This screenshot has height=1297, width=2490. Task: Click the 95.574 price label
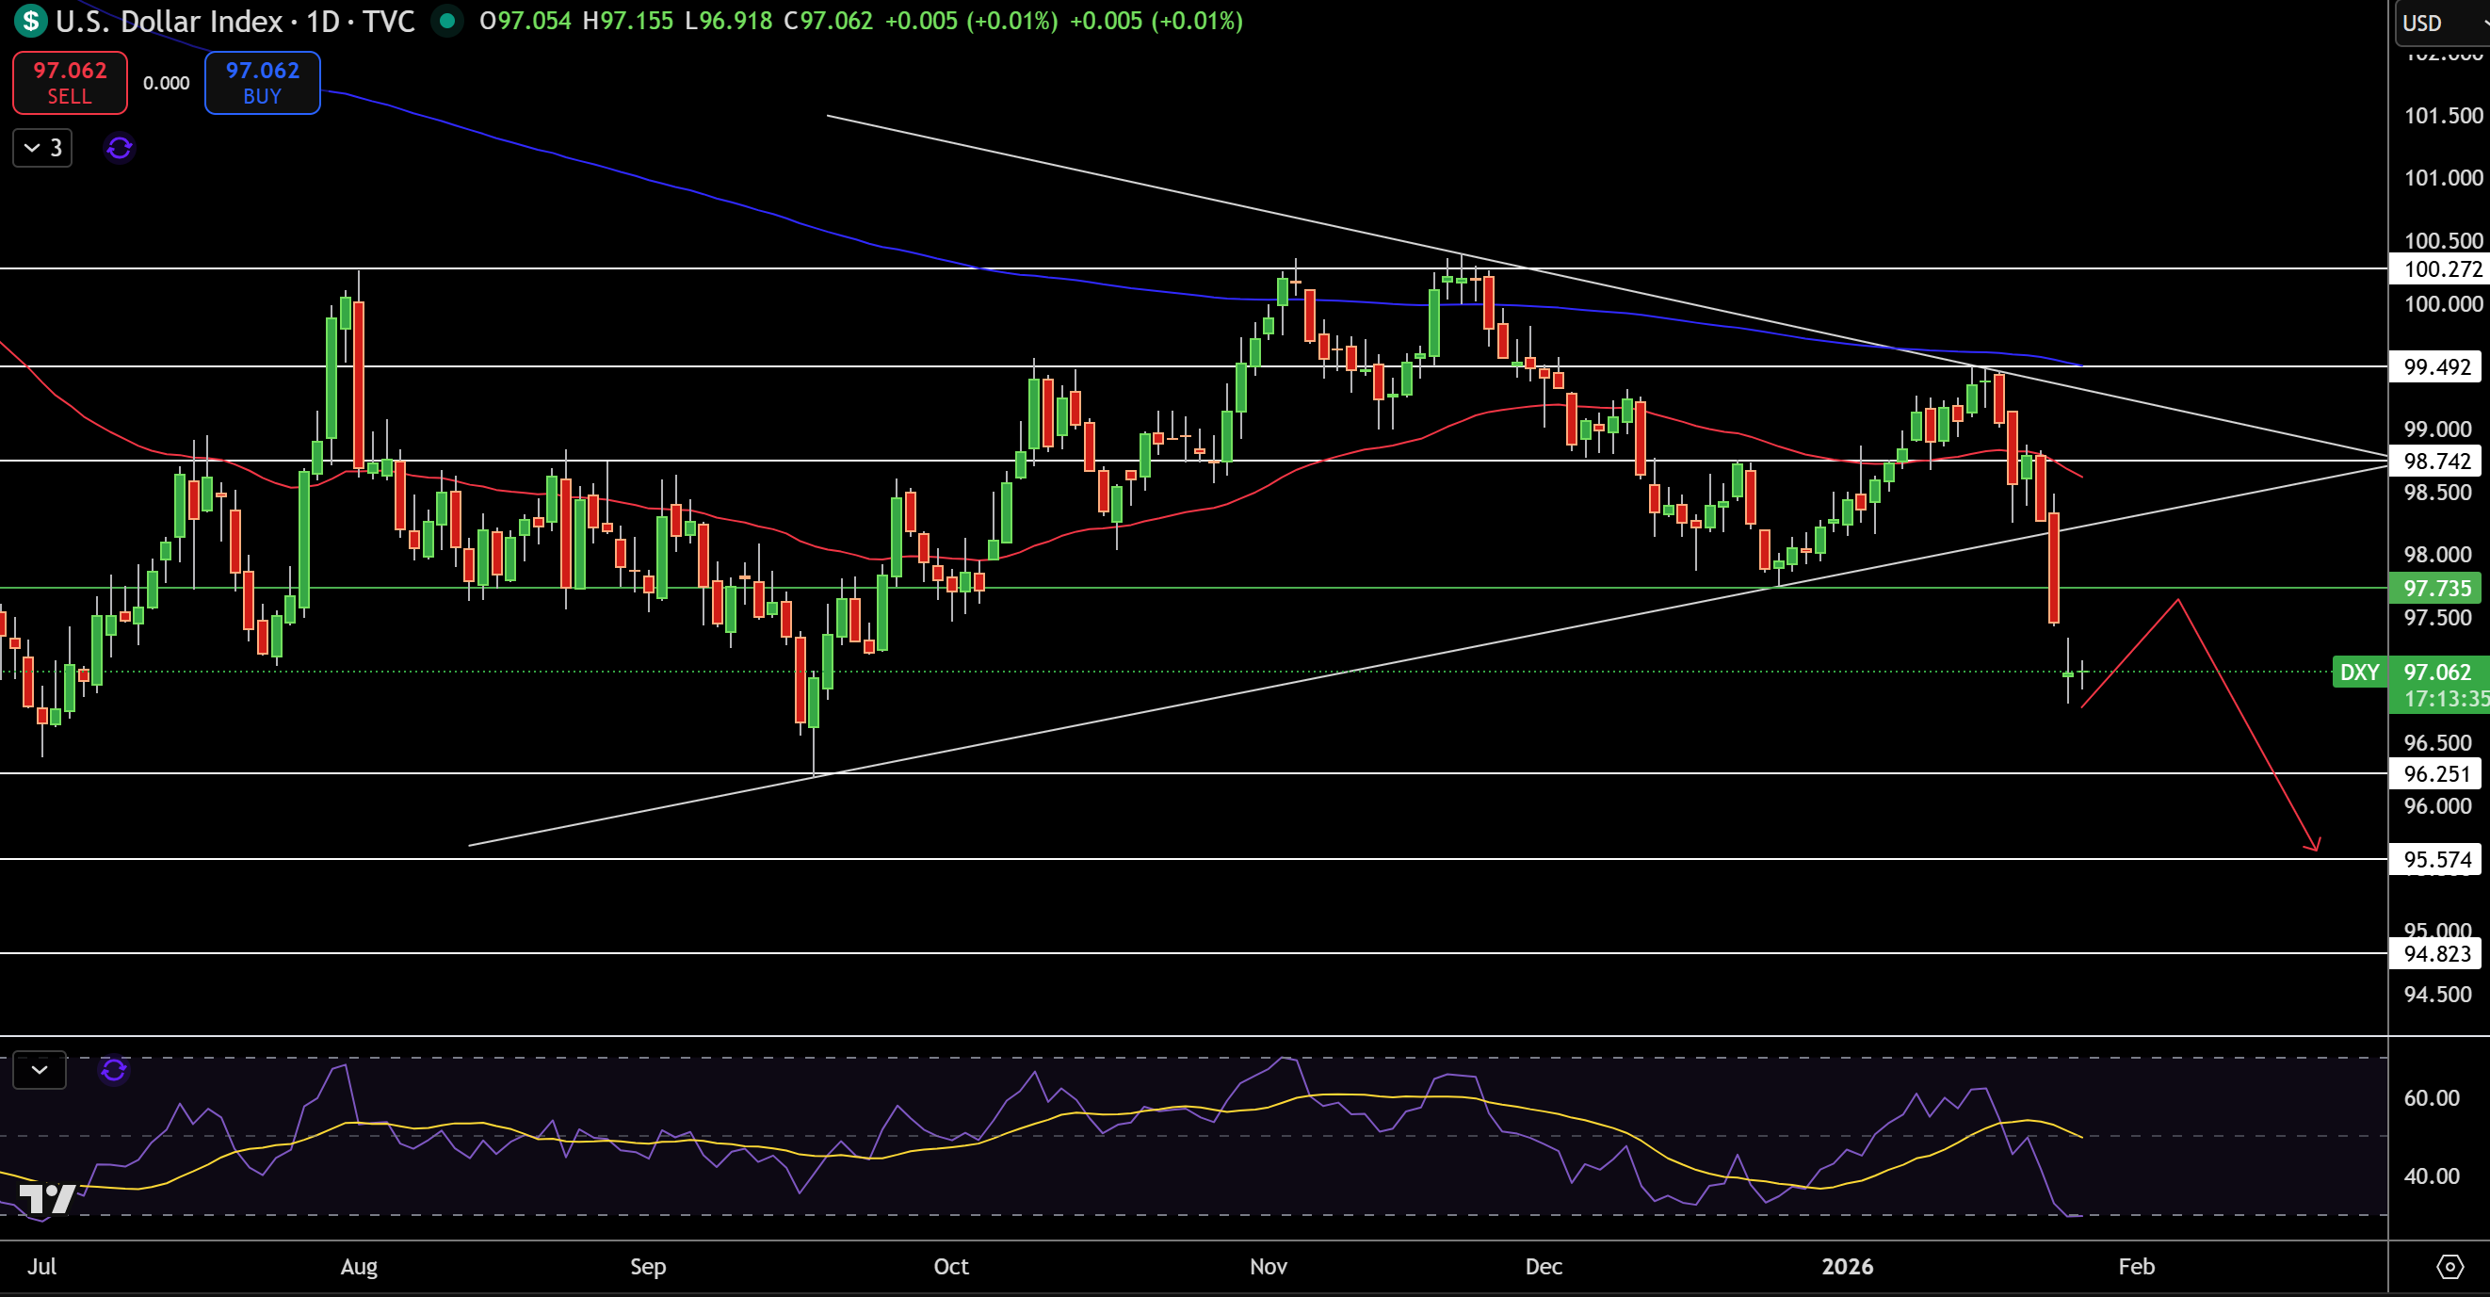[2436, 859]
